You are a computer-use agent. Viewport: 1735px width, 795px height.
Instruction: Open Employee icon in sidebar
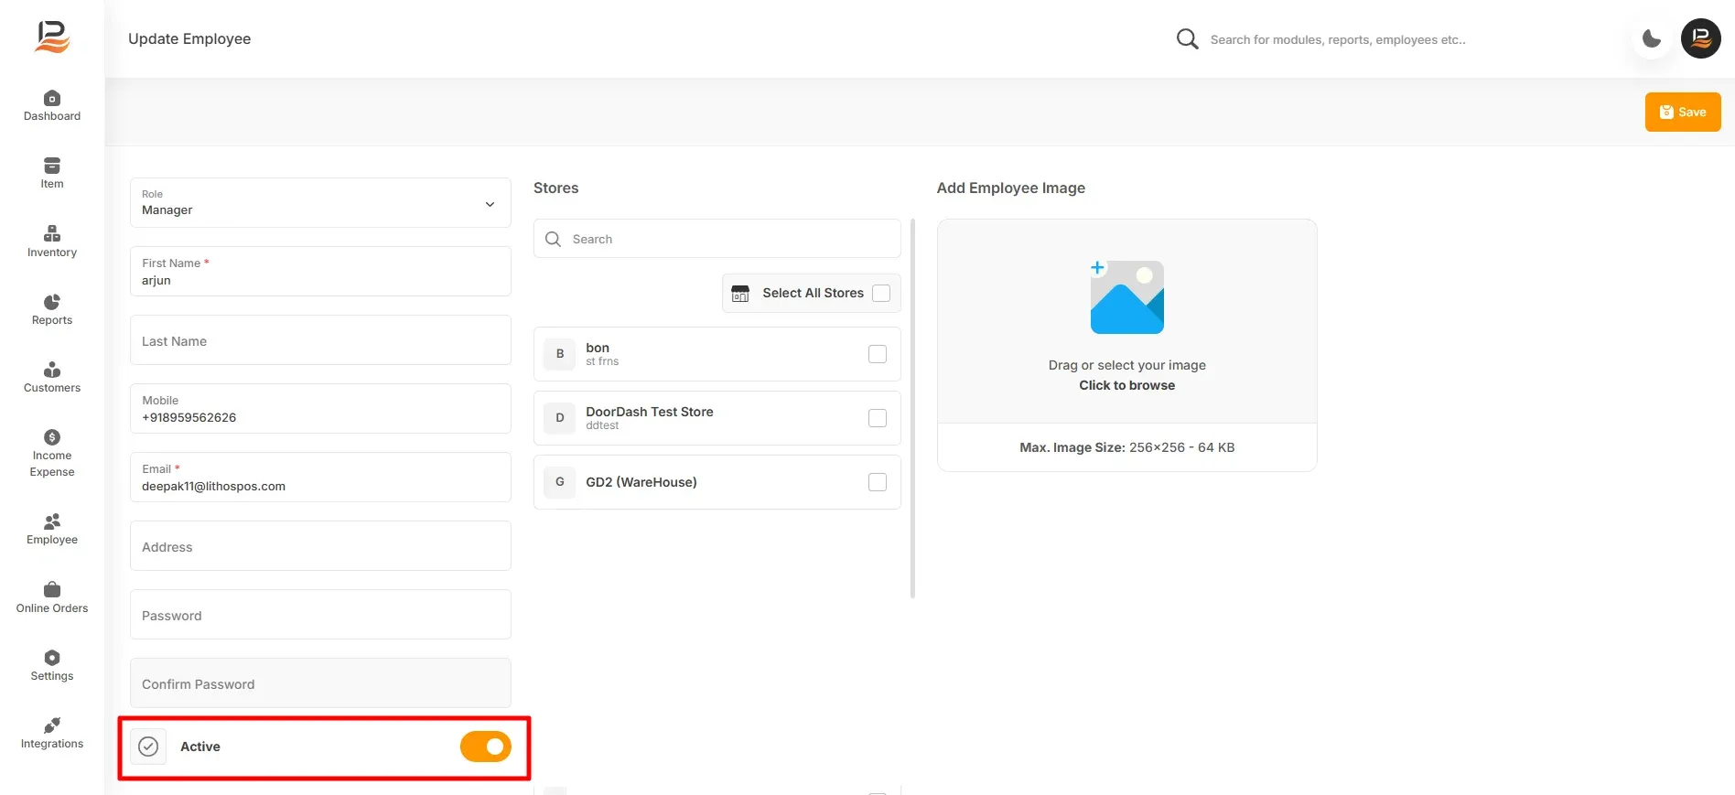click(52, 521)
